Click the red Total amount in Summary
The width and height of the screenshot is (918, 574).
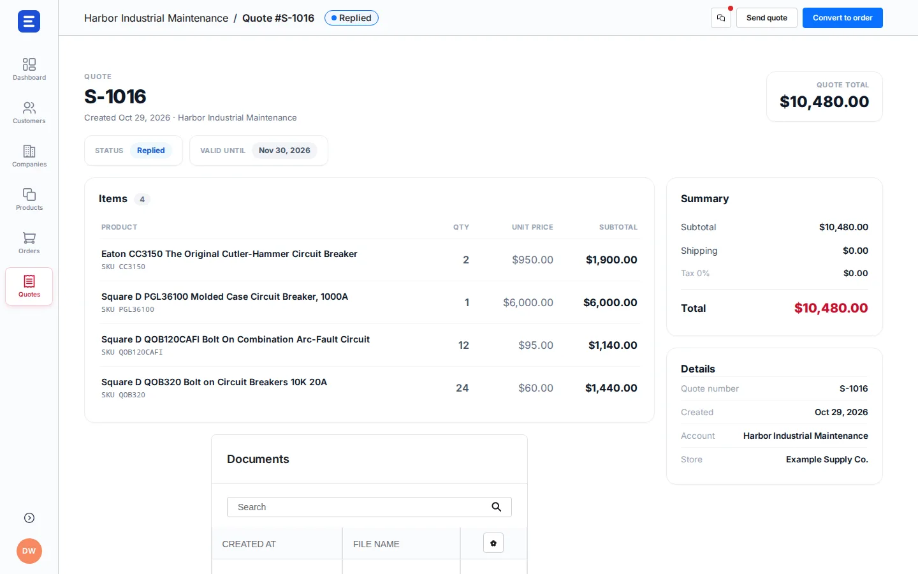(x=831, y=308)
